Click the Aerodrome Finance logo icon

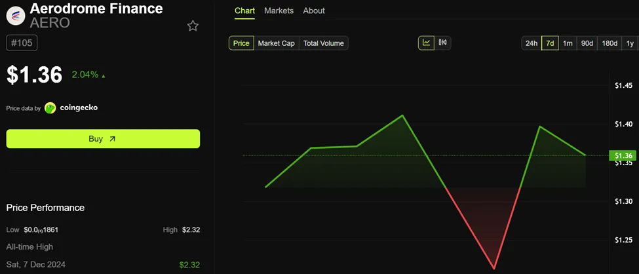15,16
